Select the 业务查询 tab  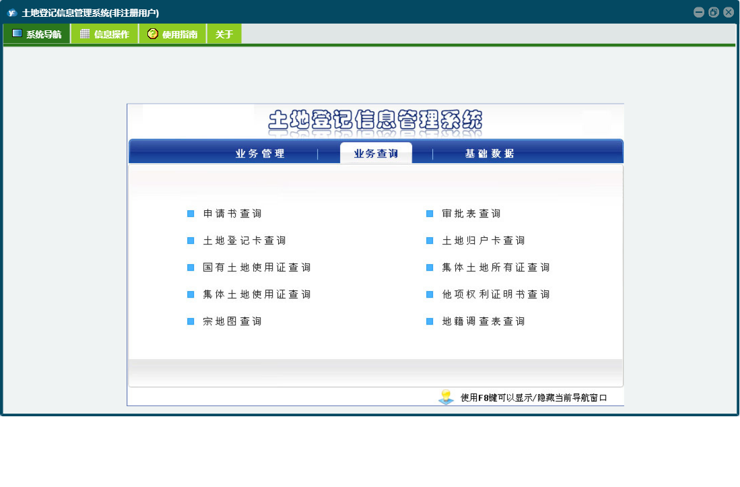376,153
